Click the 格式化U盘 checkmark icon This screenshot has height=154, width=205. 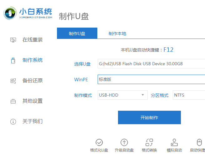[99, 142]
